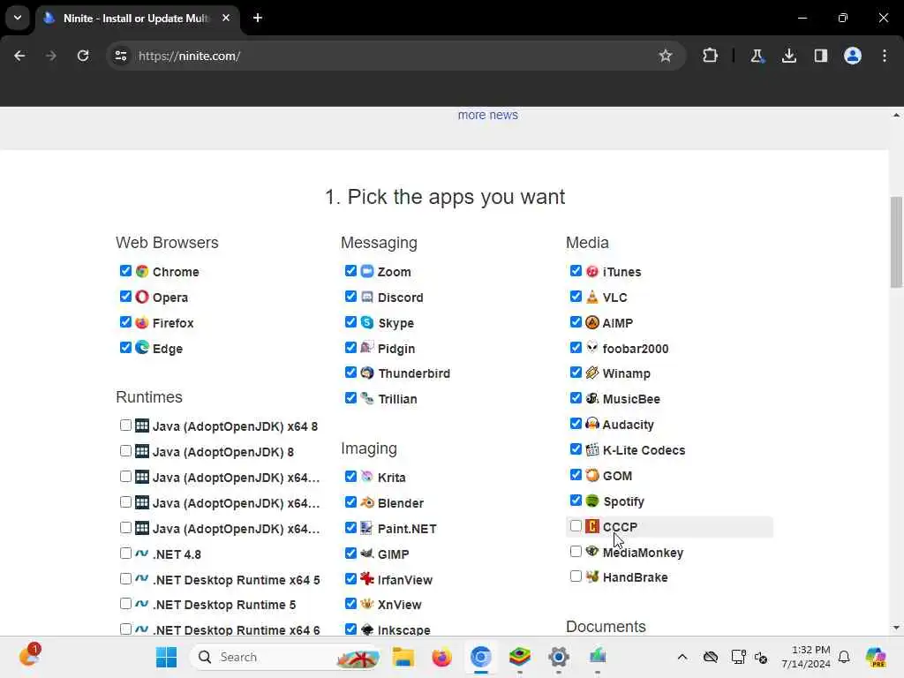
Task: Click the GIMP mascot icon
Action: (367, 554)
